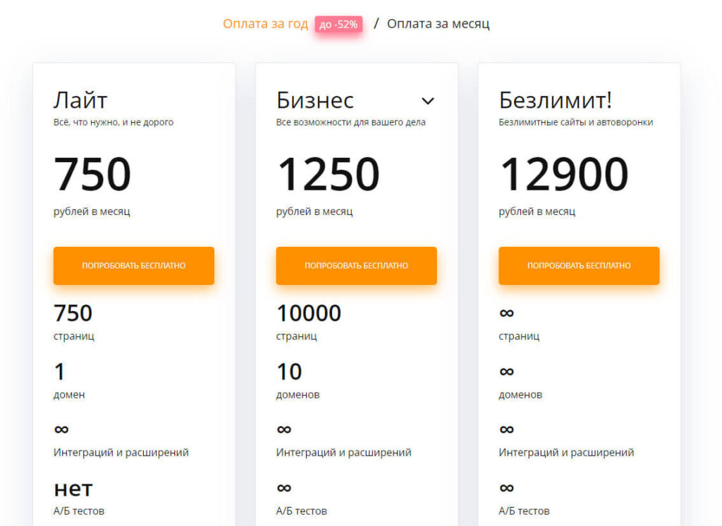
Task: Click the integrations infinity symbol in Безлимит!
Action: click(506, 429)
